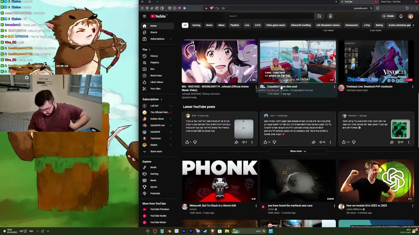Open options for Treehaus Live video
This screenshot has width=419, height=235.
coord(412,87)
